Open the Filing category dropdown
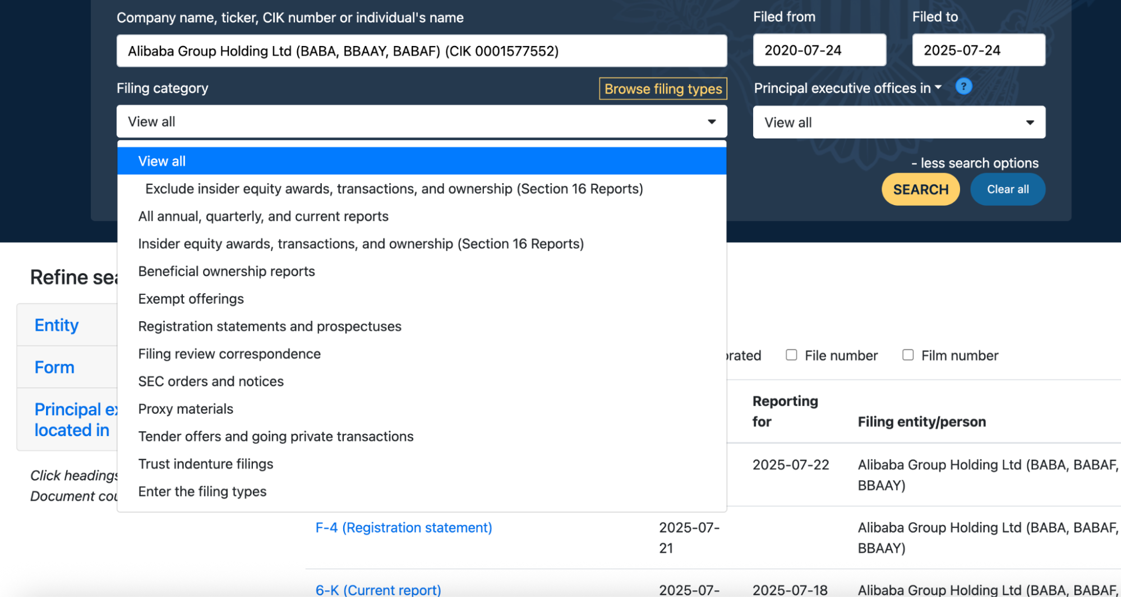The height and width of the screenshot is (597, 1121). [421, 122]
